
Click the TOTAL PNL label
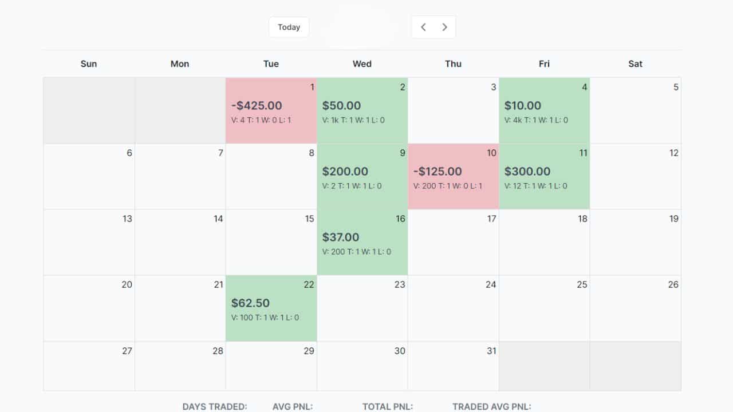click(x=388, y=406)
